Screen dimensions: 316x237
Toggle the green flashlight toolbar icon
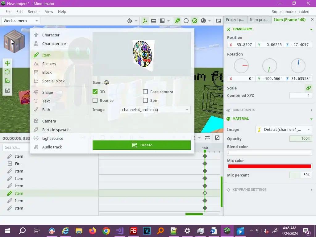177,21
